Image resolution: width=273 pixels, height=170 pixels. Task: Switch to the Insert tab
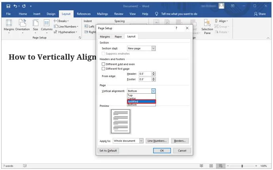[x=37, y=14]
